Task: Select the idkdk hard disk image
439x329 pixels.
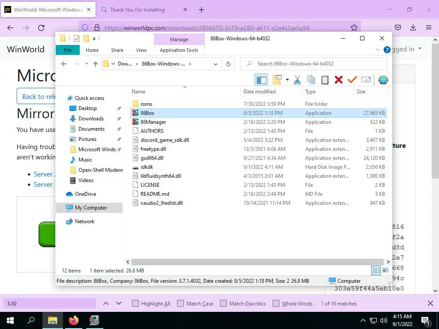Action: point(258,167)
